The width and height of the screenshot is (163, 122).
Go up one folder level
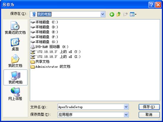coord(118,14)
